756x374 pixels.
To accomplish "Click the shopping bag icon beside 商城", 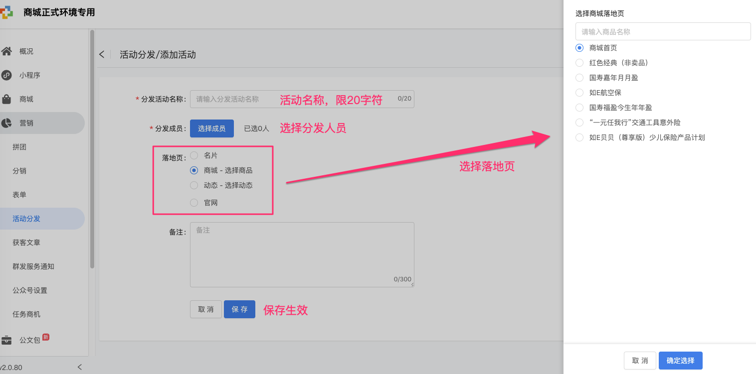I will click(6, 99).
